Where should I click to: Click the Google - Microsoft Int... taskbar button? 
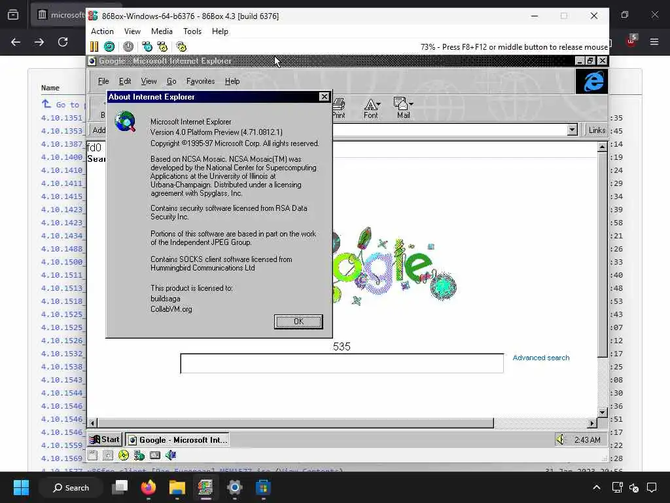click(177, 439)
